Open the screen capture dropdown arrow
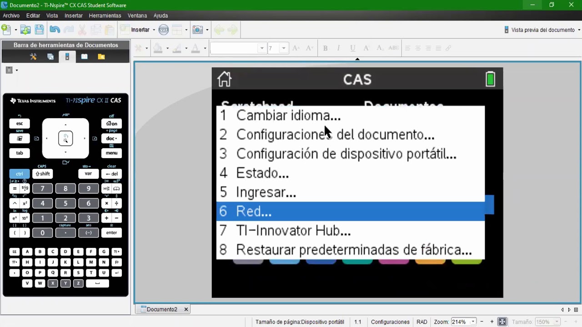The width and height of the screenshot is (582, 327). click(x=207, y=30)
